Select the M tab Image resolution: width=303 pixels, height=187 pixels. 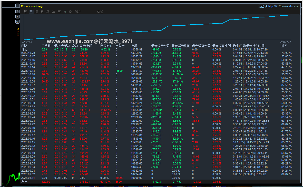click(x=65, y=12)
